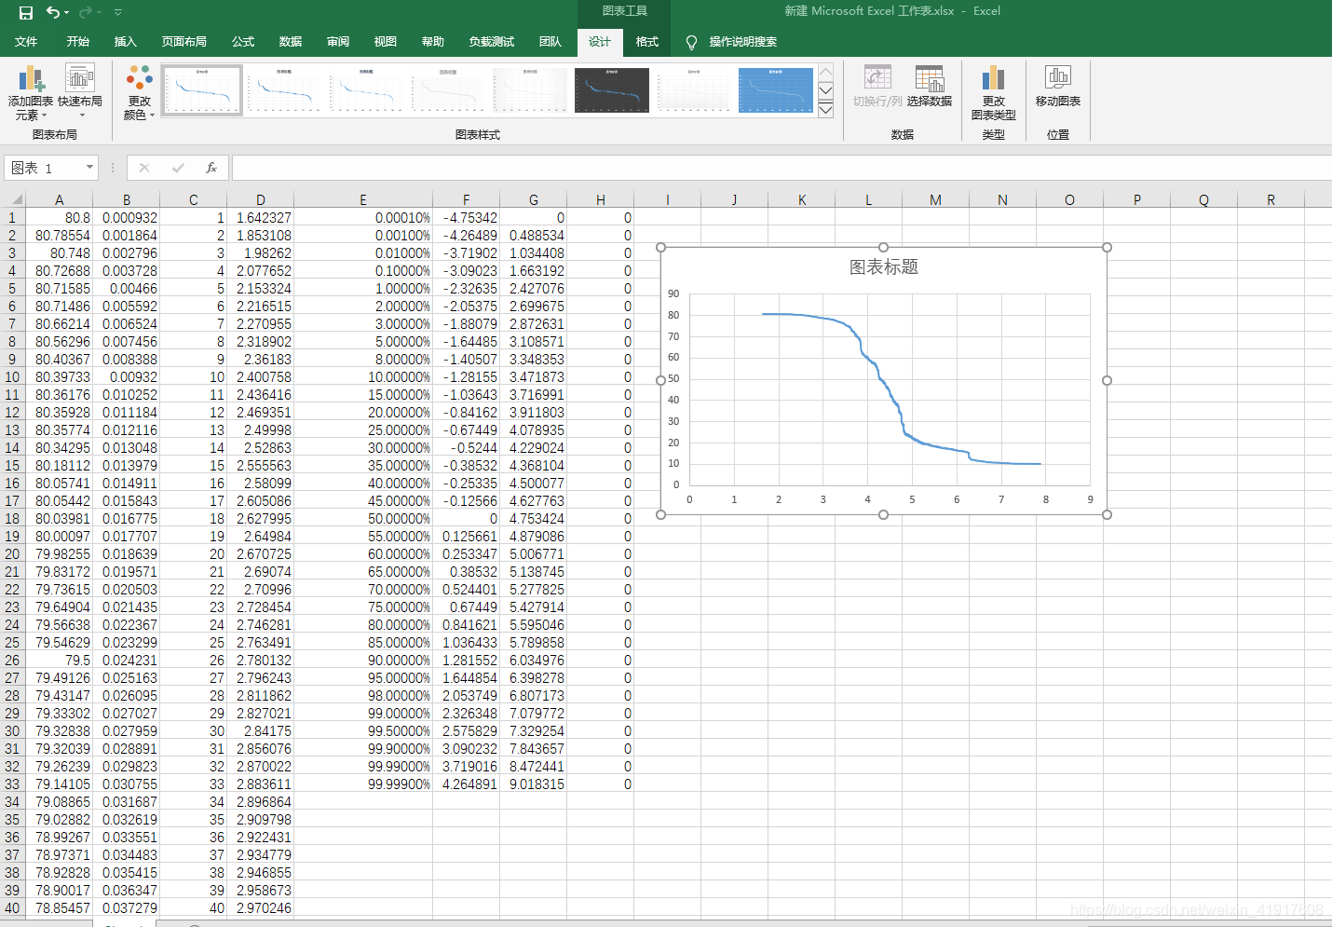Screen dimensions: 1332x927
Task: Switch to the 插入 tab
Action: [x=125, y=42]
